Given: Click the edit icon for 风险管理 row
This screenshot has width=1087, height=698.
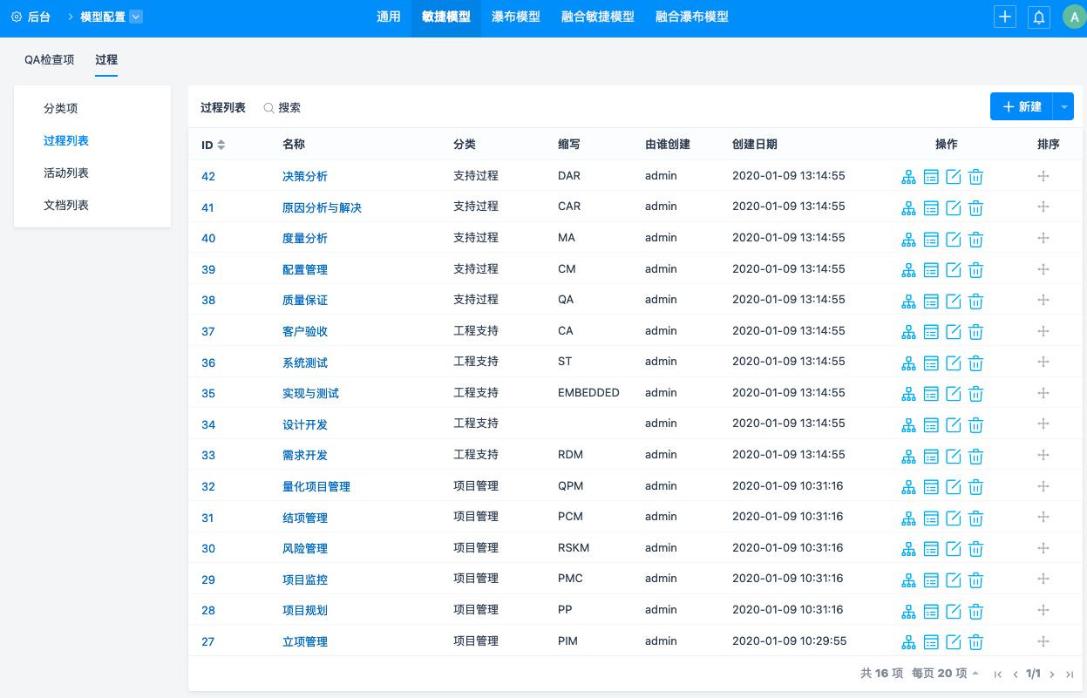Looking at the screenshot, I should point(954,548).
